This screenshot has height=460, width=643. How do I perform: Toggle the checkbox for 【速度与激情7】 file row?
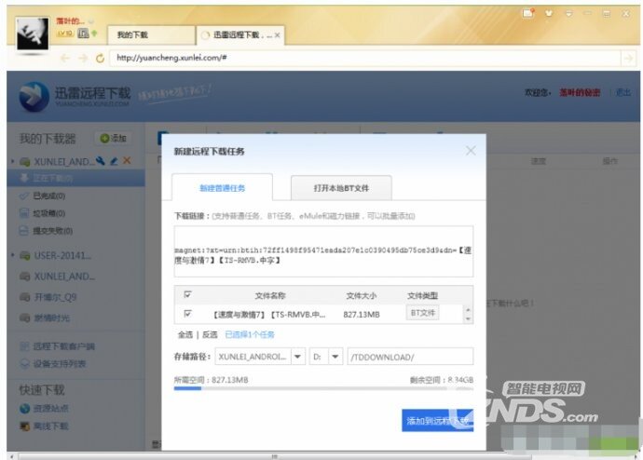click(187, 314)
